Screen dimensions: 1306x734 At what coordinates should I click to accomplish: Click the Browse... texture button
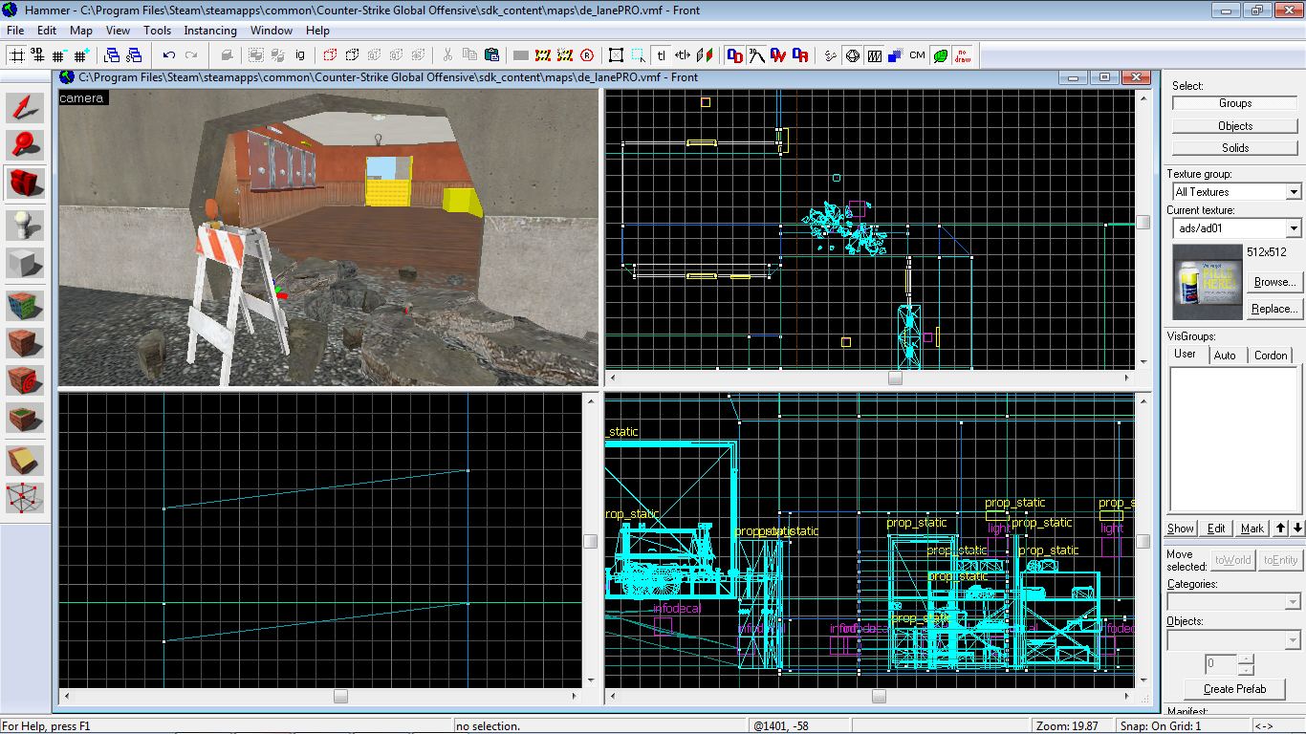click(1274, 282)
